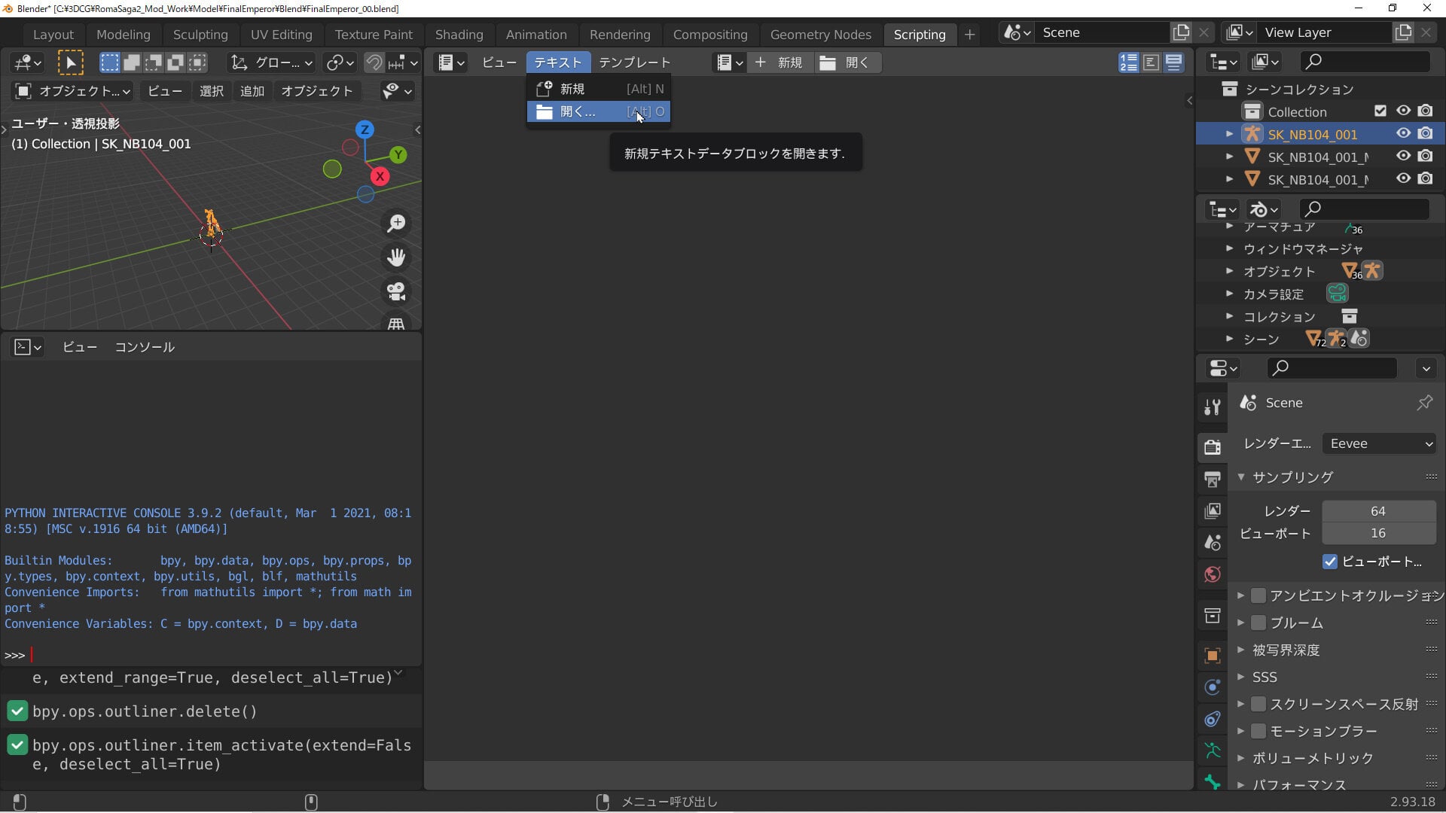Open the Output properties printer icon
The image size is (1446, 813).
pyautogui.click(x=1212, y=479)
